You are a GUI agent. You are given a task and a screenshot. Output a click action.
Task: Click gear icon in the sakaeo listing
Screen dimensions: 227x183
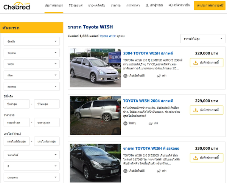125,171
